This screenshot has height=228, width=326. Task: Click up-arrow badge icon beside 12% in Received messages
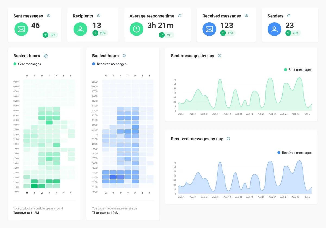(223, 33)
